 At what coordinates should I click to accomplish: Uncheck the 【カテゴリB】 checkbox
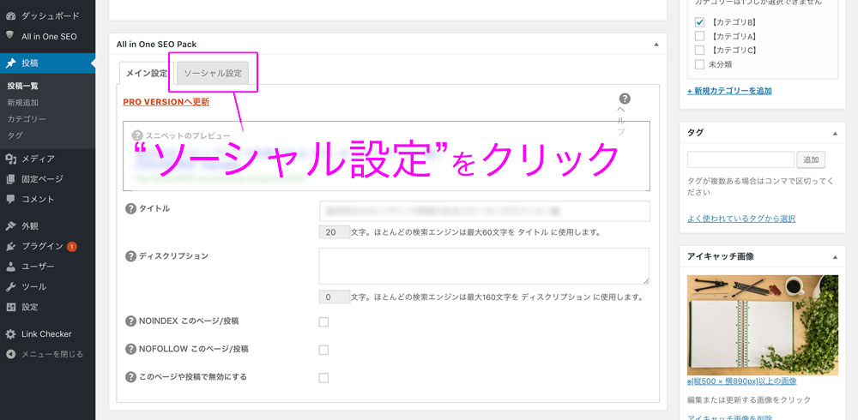[x=699, y=22]
